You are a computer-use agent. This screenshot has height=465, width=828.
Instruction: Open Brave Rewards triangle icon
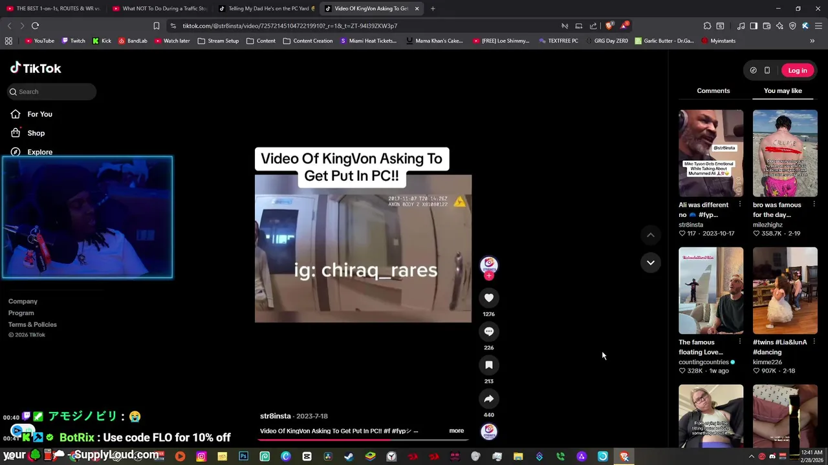pos(624,26)
